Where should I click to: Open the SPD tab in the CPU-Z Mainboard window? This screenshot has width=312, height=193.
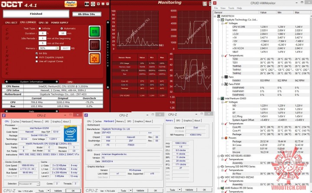pyautogui.click(x=129, y=121)
